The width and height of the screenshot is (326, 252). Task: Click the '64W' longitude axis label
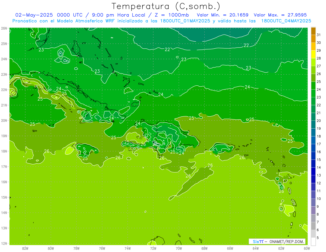[x=256, y=248]
